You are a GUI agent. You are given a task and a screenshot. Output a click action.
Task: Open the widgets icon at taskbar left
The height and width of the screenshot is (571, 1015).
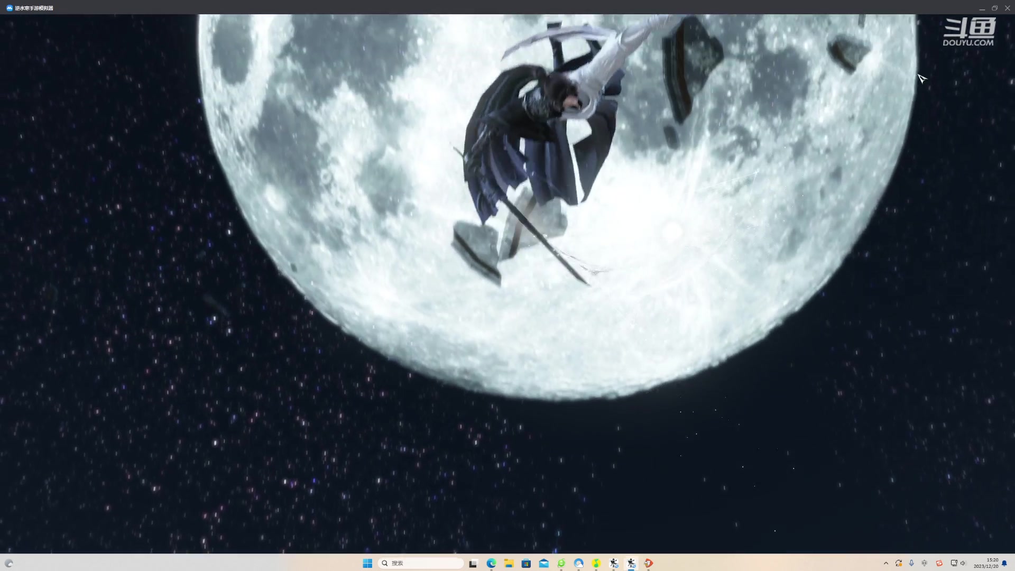9,563
